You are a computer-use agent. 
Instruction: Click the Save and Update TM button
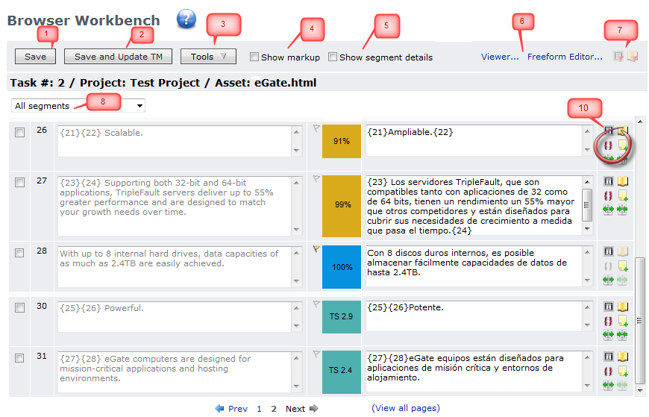coord(118,57)
